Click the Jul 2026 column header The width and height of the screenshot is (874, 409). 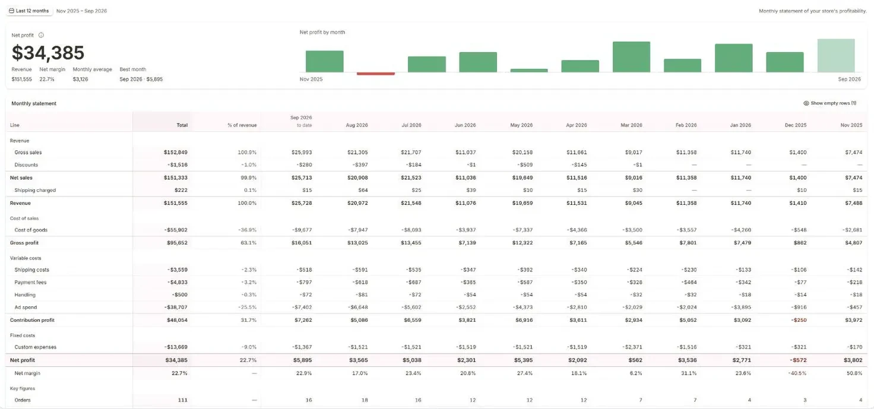pos(411,125)
